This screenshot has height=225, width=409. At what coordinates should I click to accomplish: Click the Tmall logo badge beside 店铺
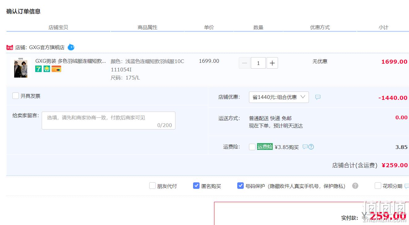10,48
